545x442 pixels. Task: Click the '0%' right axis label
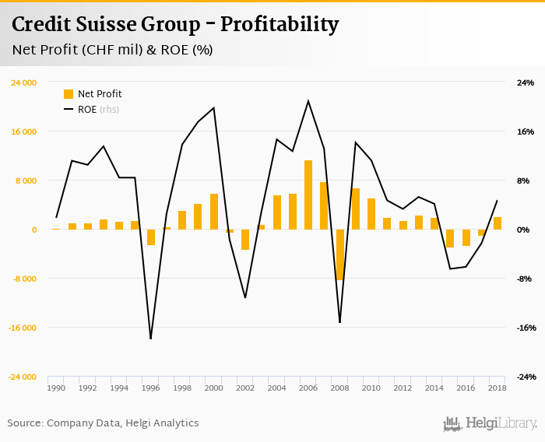pos(524,230)
